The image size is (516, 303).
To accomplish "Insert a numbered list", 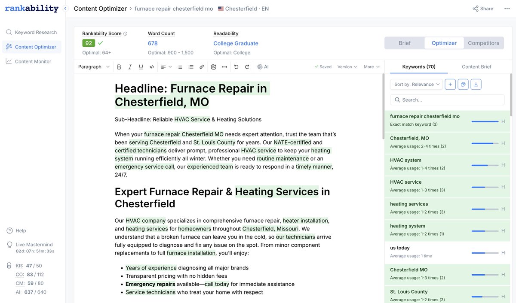I will (191, 67).
